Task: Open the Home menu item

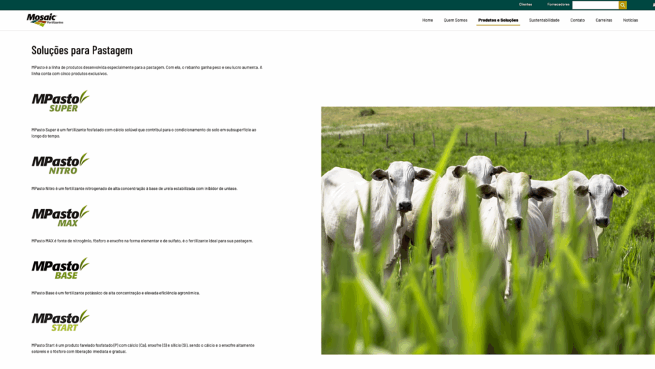Action: [427, 20]
